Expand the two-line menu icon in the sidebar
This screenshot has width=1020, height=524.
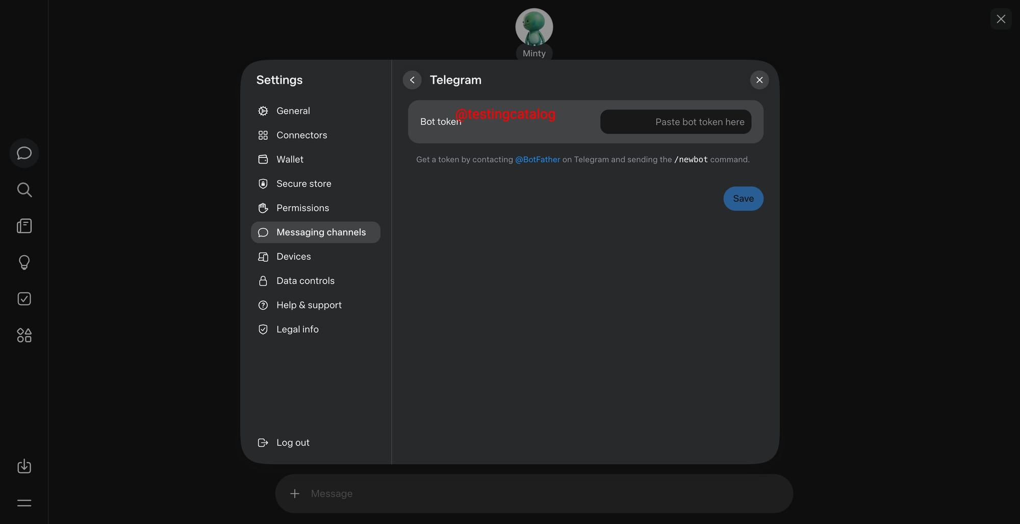24,503
